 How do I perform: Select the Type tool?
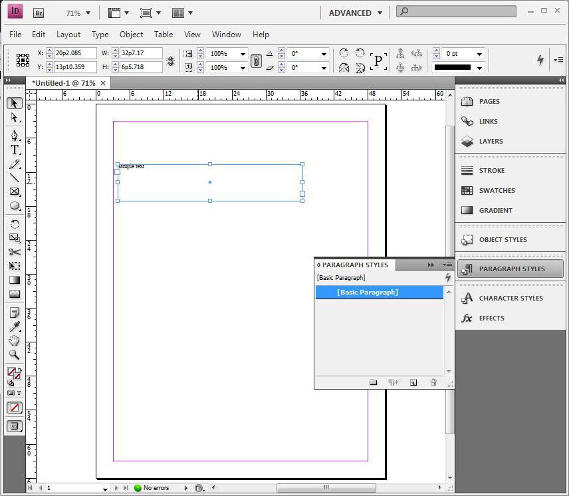pyautogui.click(x=14, y=150)
